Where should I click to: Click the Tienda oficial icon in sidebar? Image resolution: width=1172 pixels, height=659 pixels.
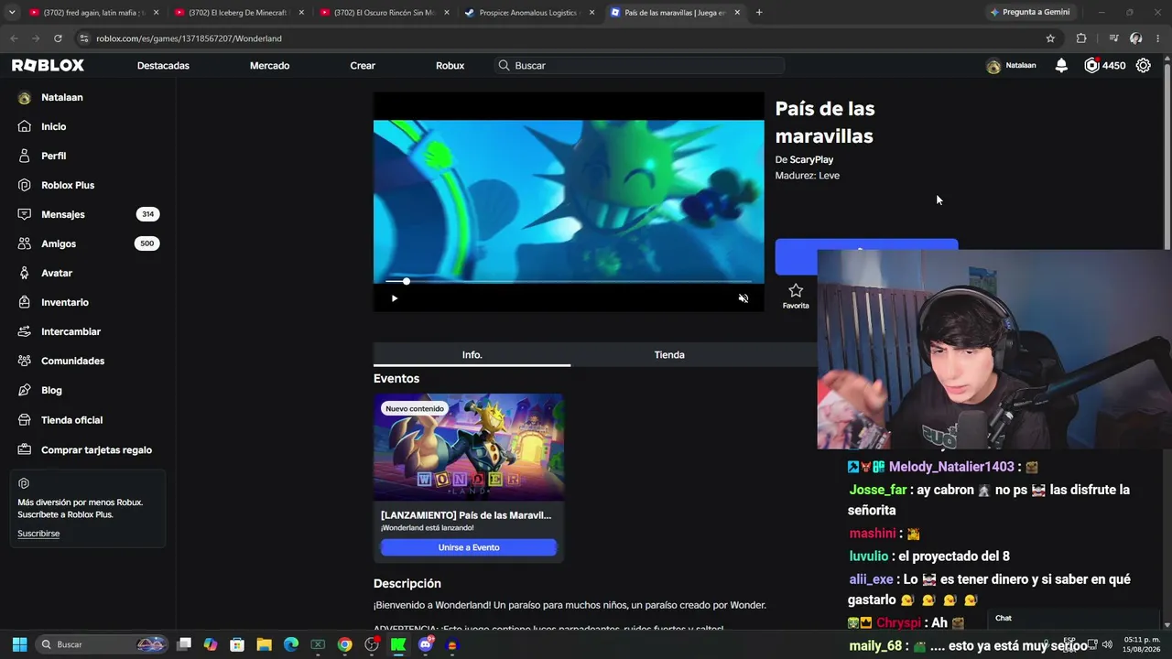25,420
